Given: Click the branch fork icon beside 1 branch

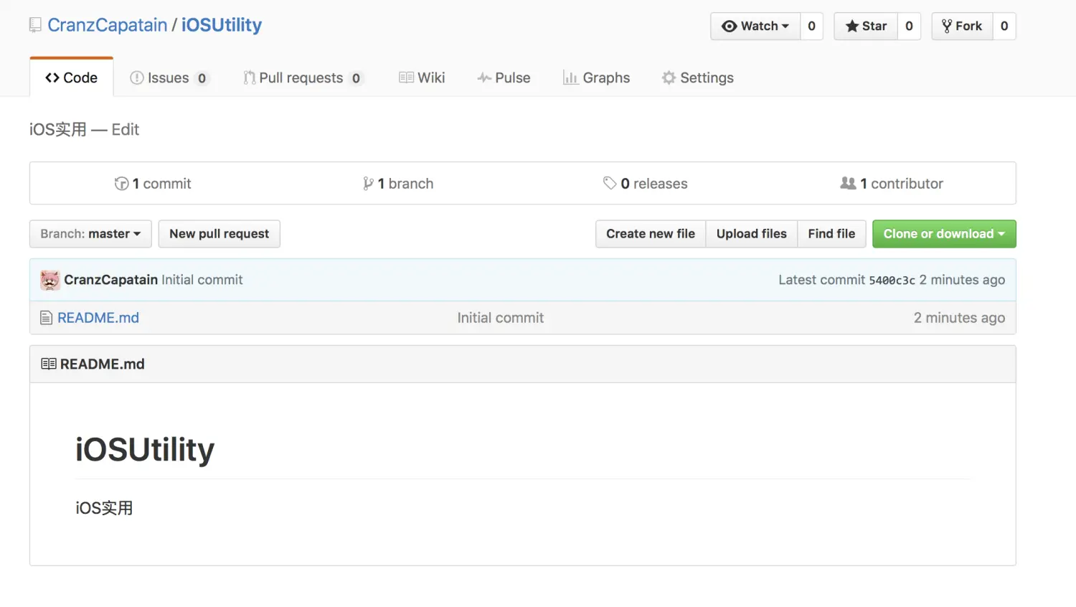Looking at the screenshot, I should click(x=368, y=184).
